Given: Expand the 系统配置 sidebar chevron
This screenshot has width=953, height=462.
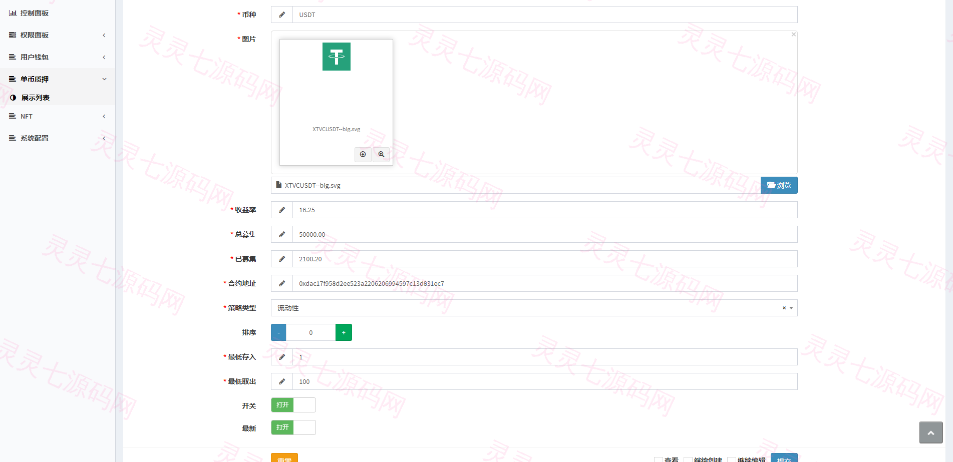Looking at the screenshot, I should click(x=104, y=138).
